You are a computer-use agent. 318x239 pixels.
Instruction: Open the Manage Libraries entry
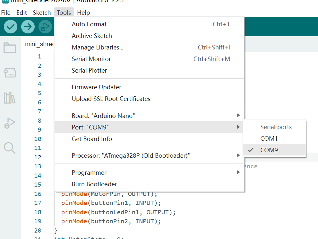pyautogui.click(x=98, y=47)
